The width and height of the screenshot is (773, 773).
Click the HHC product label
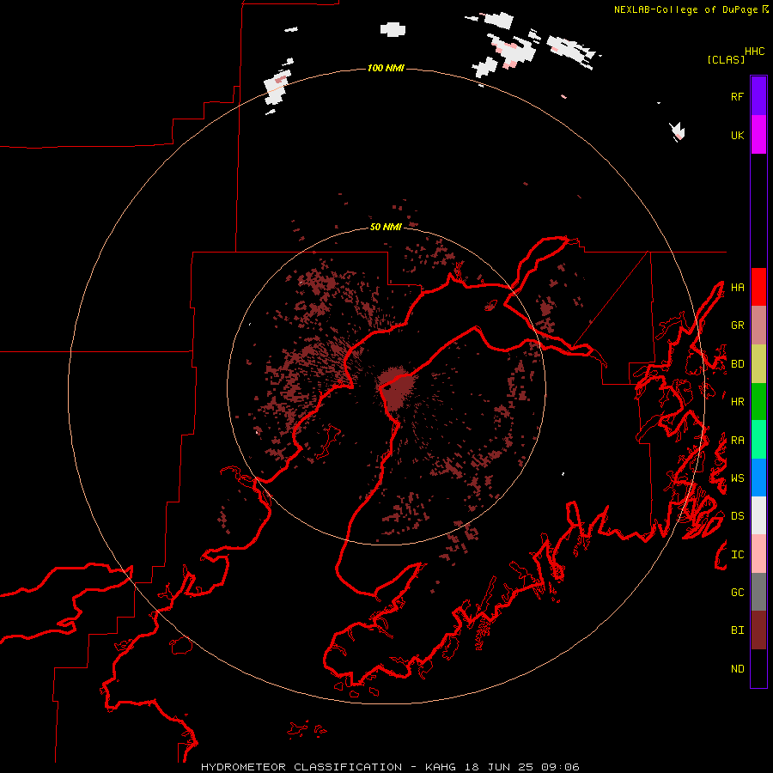(x=755, y=52)
